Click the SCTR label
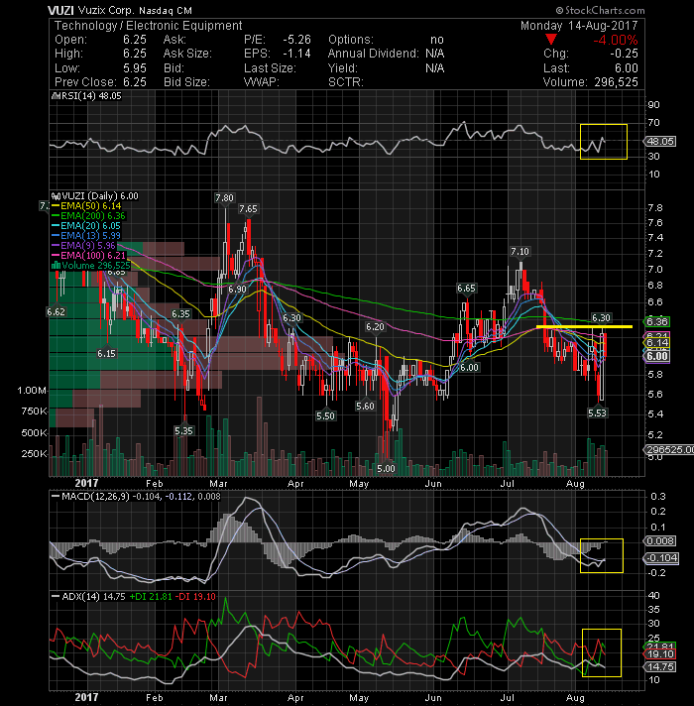 346,82
